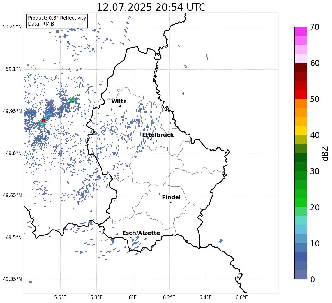332x303 pixels.
Task: Click the Esch/Alzette city label
Action: point(141,233)
